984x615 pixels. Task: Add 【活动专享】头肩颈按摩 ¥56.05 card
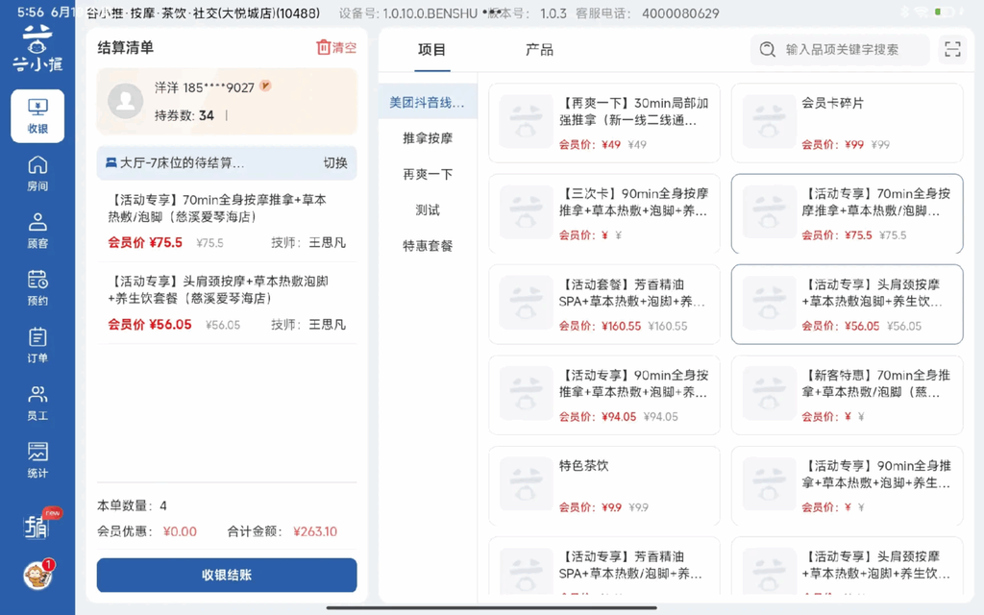point(848,305)
